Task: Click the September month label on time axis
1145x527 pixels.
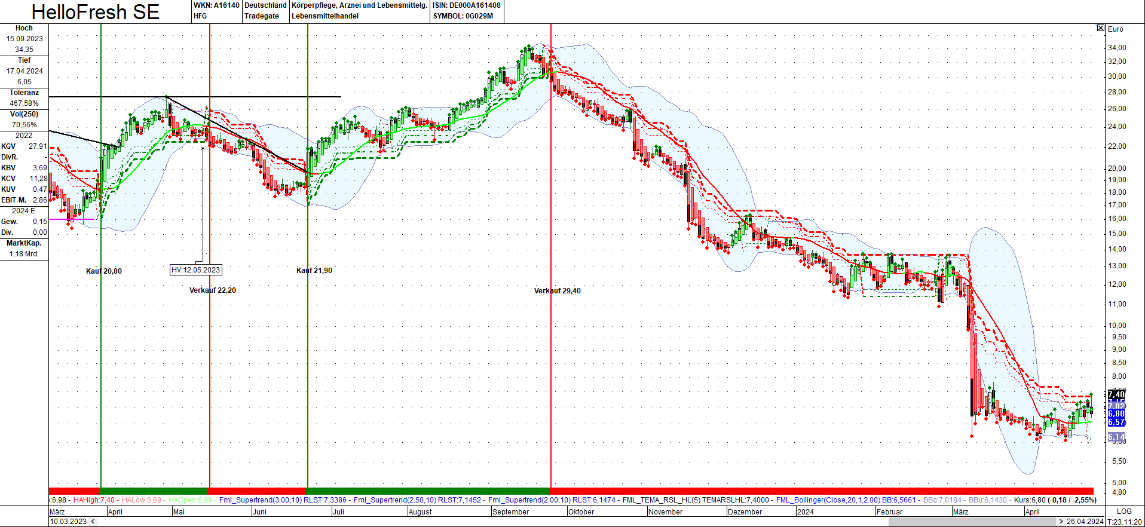Action: 511,512
